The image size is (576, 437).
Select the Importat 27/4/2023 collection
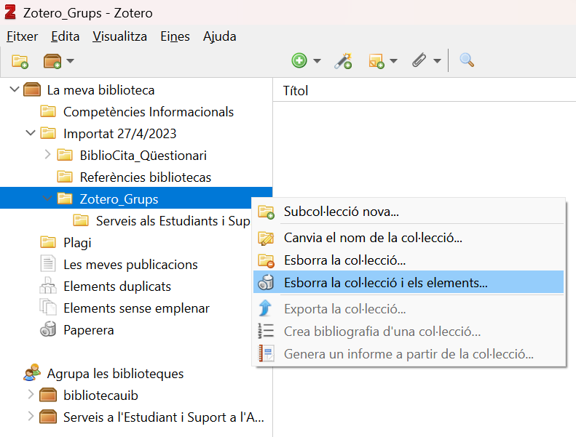point(119,134)
